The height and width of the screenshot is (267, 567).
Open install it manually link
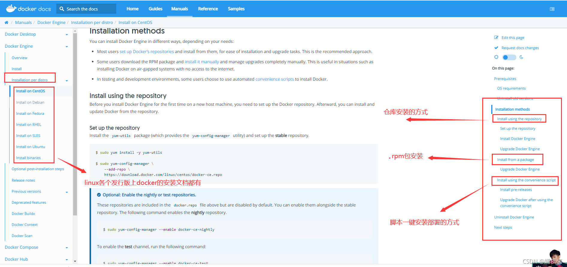tap(202, 62)
